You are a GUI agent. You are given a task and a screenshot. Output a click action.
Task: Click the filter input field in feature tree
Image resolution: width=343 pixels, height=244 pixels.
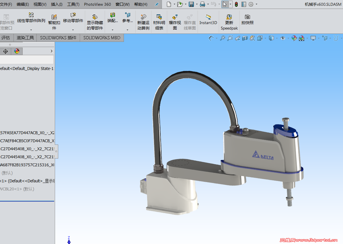pos(27,60)
